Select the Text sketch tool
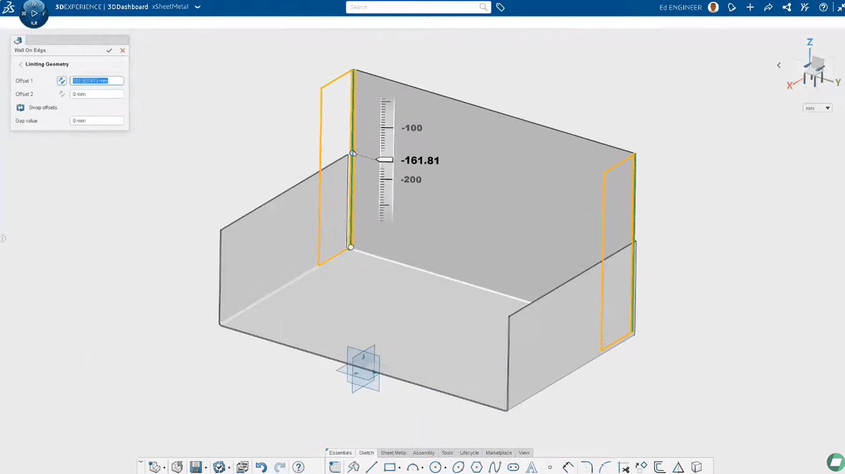845x474 pixels. (531, 467)
